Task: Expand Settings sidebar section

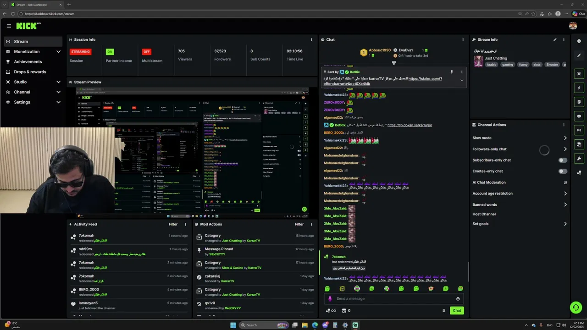Action: tap(58, 102)
